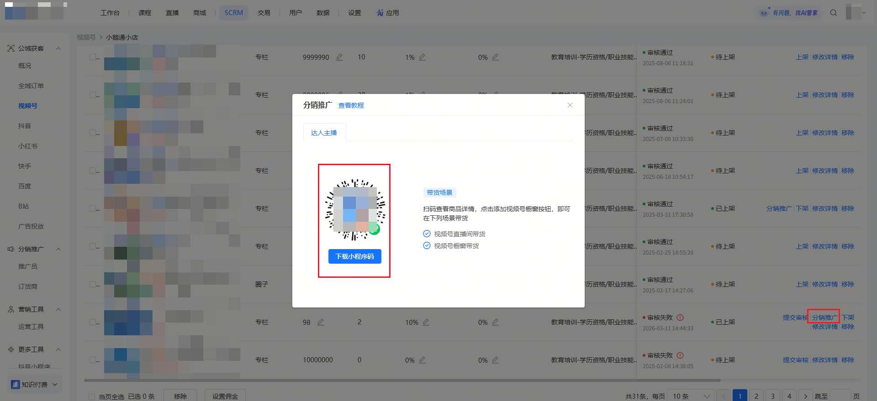The width and height of the screenshot is (877, 401).
Task: Edit the 10% commission pencil icon
Action: tap(426, 322)
